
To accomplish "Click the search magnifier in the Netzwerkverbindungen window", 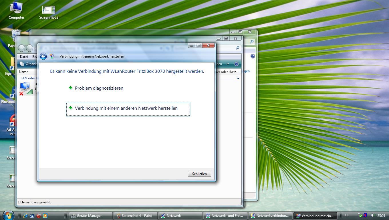I will (237, 48).
